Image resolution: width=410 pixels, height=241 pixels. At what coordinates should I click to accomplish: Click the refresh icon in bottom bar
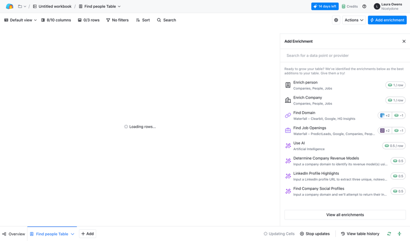(389, 234)
